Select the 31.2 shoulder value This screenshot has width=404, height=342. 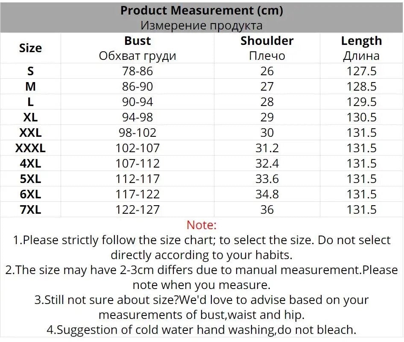(x=267, y=148)
